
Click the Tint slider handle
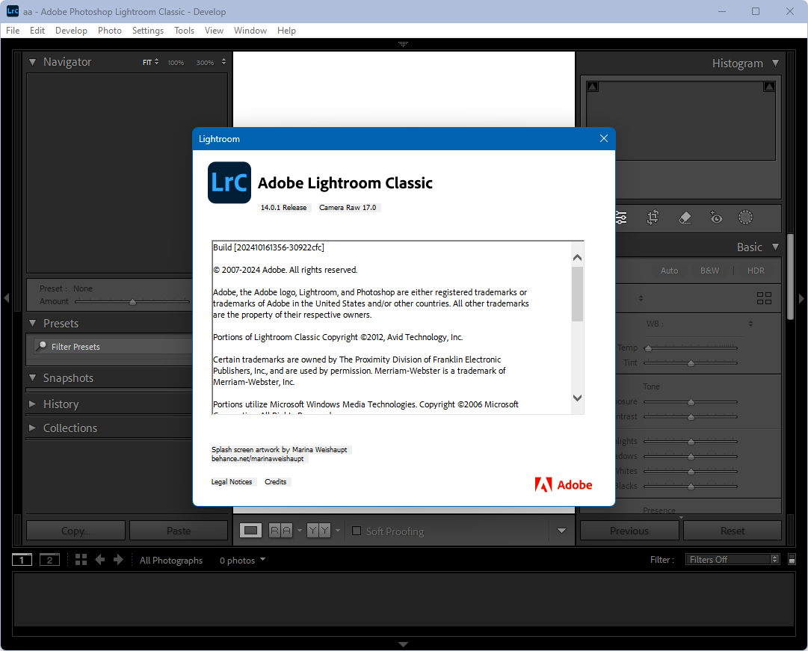pos(691,363)
